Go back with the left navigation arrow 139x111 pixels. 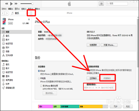click(3, 13)
